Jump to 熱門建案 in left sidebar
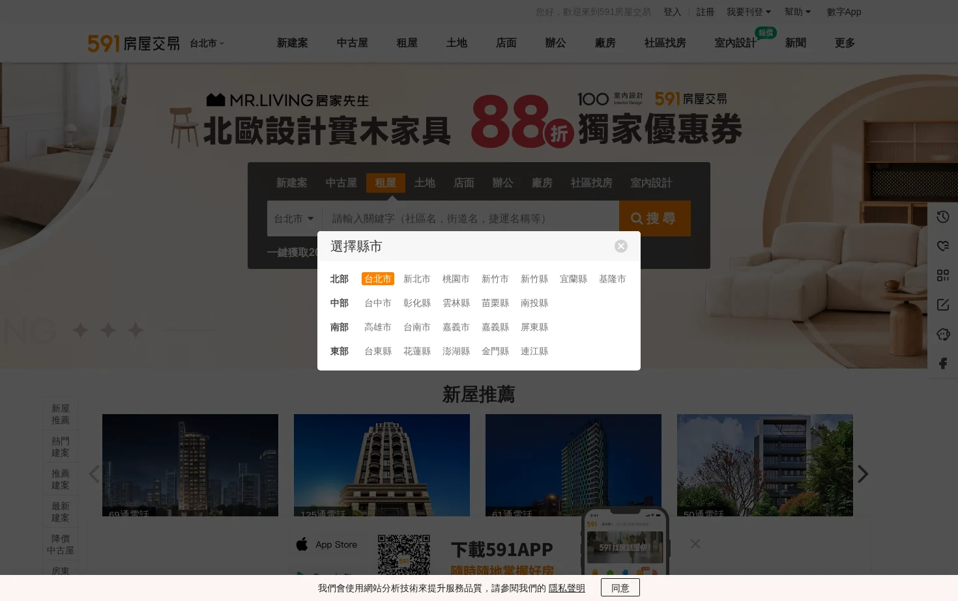Image resolution: width=958 pixels, height=601 pixels. [61, 447]
